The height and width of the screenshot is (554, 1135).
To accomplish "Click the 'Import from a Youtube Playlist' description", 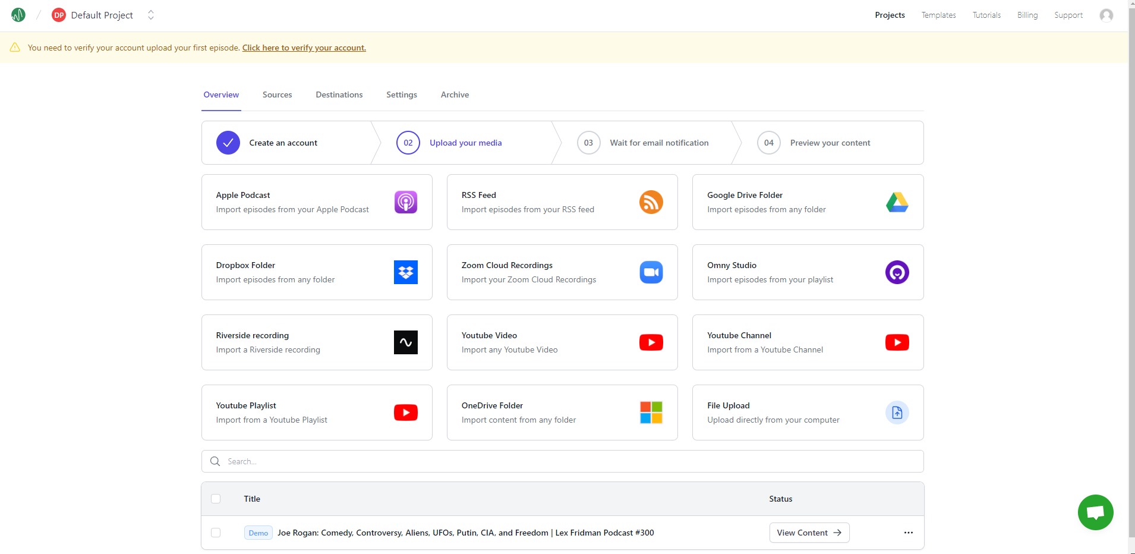I will pyautogui.click(x=272, y=420).
